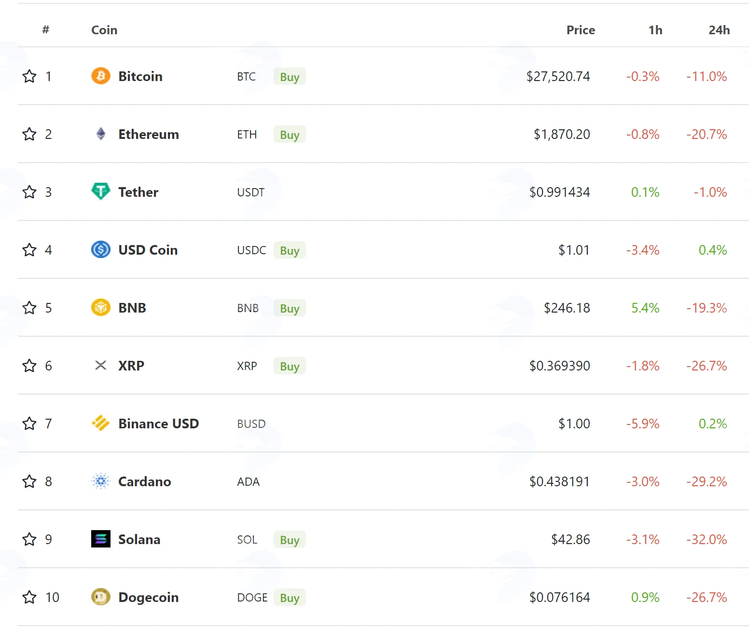Image resolution: width=749 pixels, height=629 pixels.
Task: Sort by the 24h change column header
Action: [719, 30]
